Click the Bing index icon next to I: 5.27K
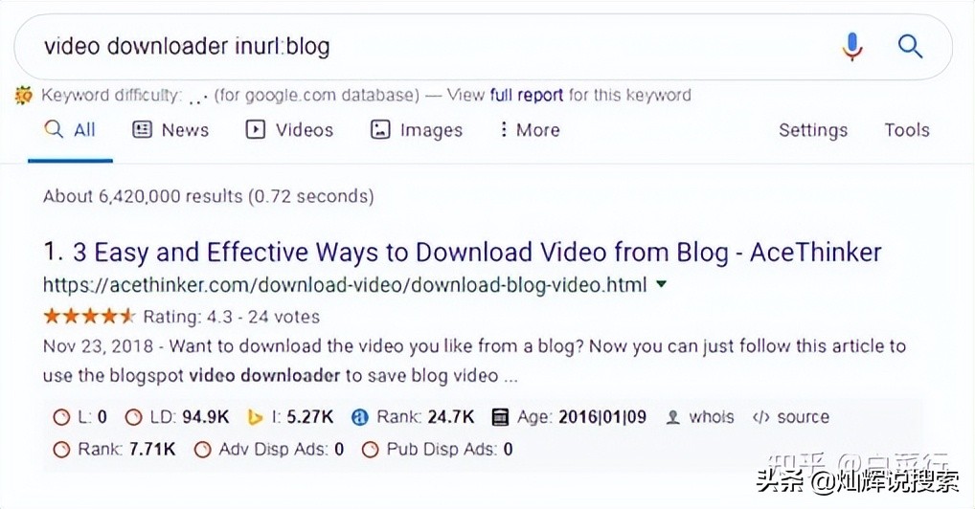 255,417
